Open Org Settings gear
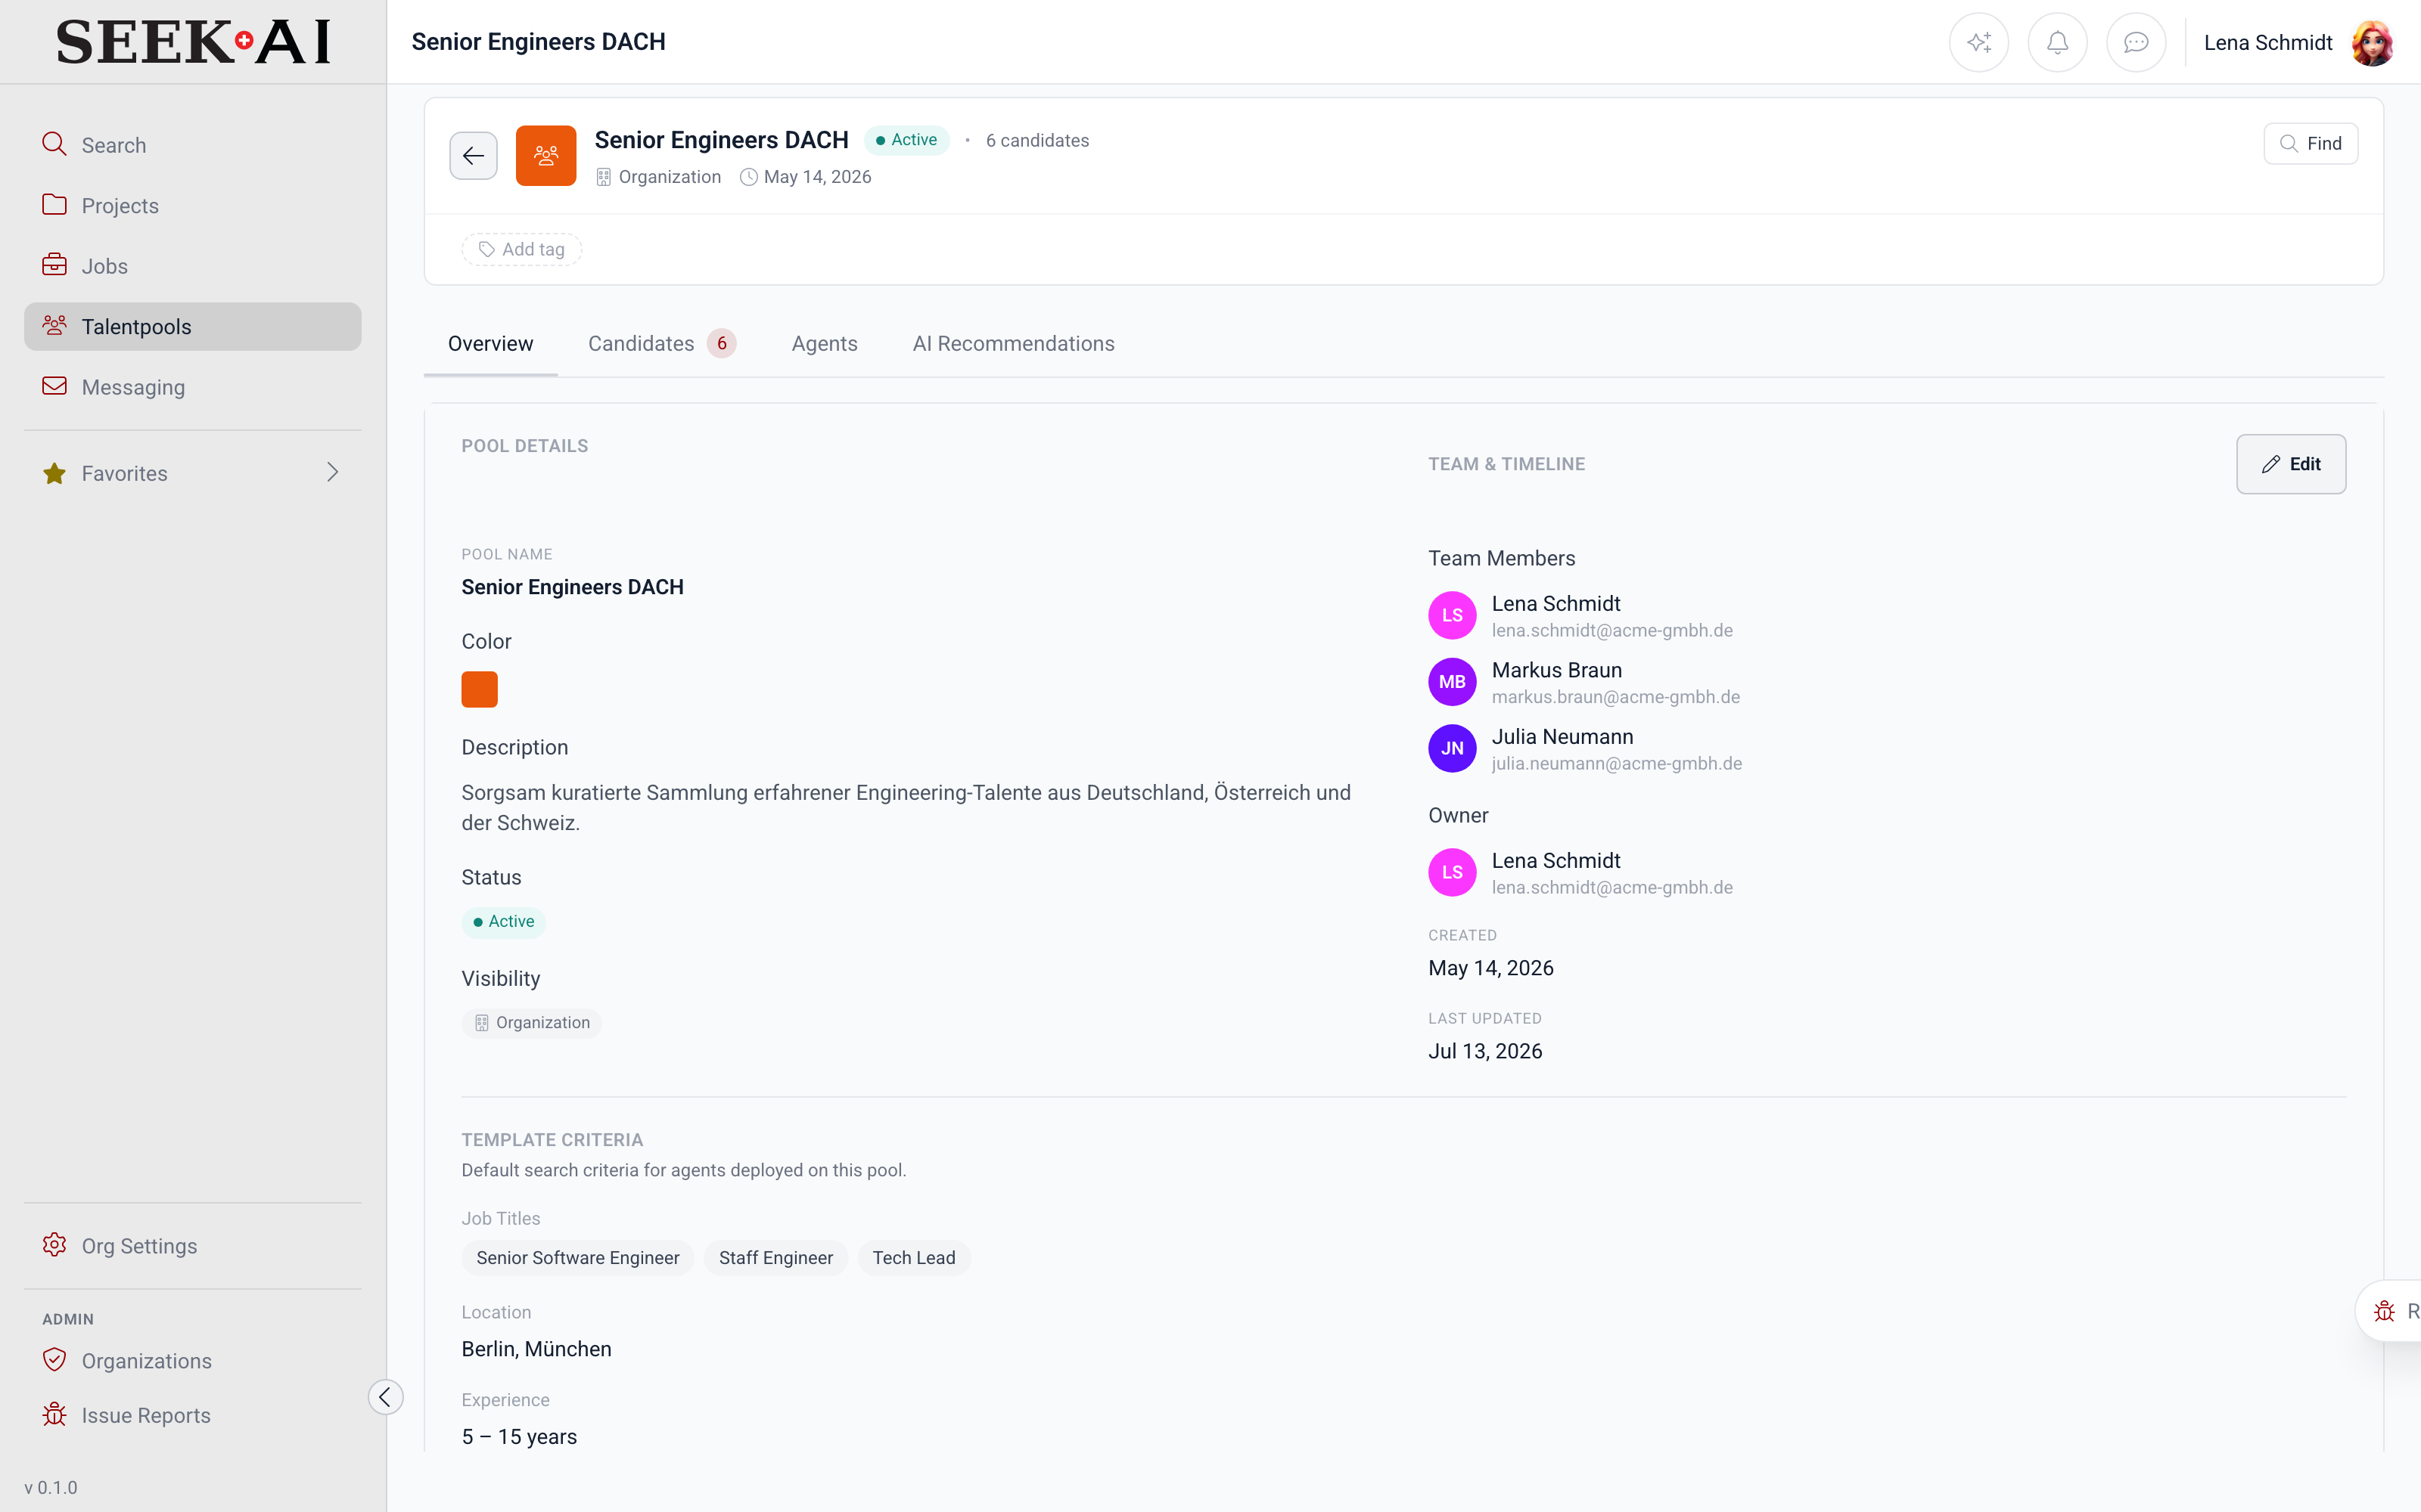Screen dimensions: 2421x1512 192,1246
